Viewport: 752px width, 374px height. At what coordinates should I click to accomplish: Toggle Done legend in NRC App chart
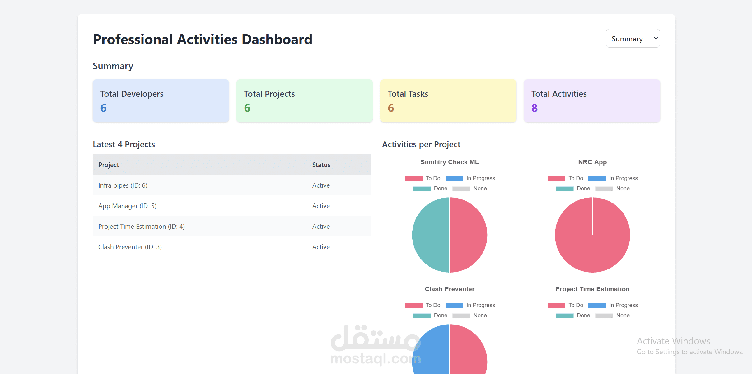(x=573, y=189)
